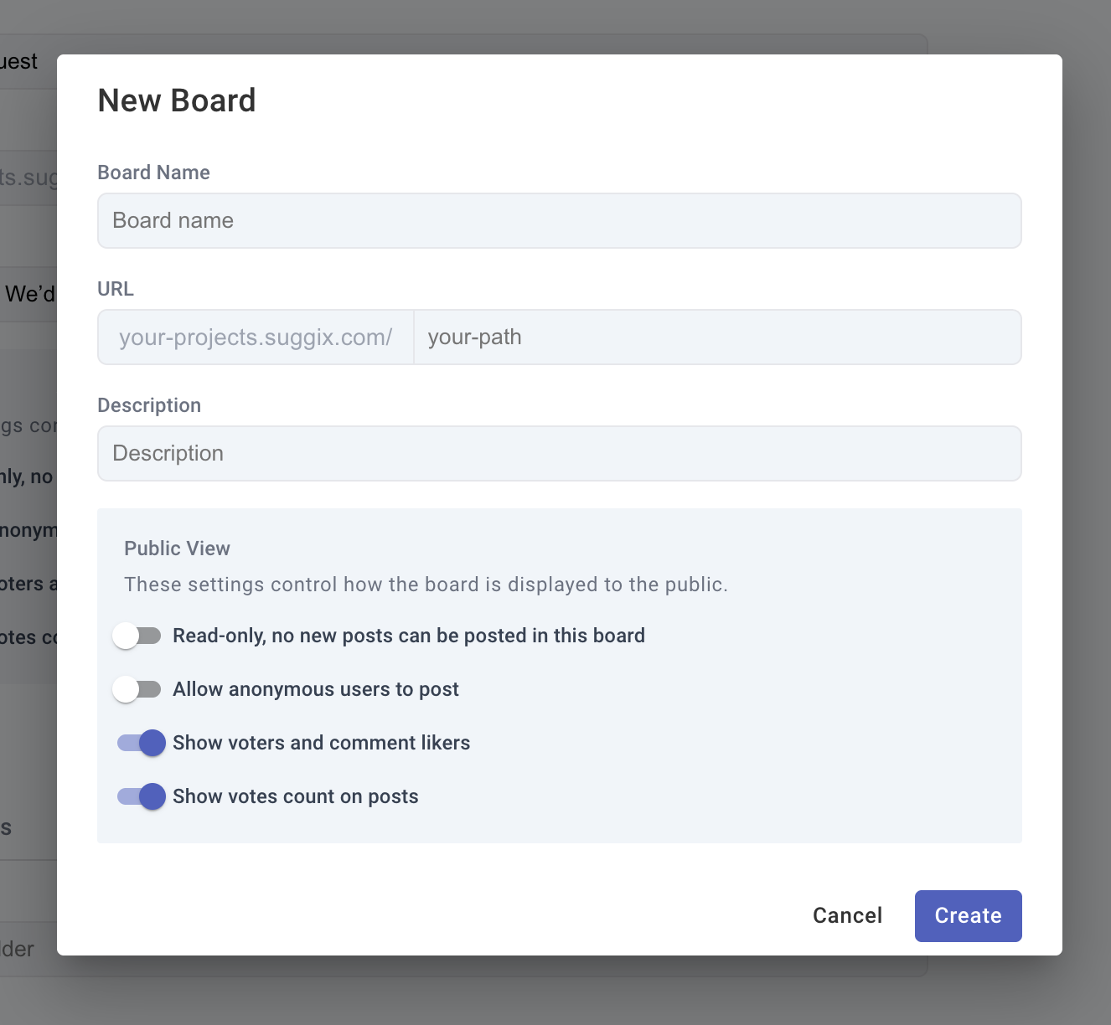Enable the read-only board toggle
The height and width of the screenshot is (1025, 1111).
click(137, 636)
